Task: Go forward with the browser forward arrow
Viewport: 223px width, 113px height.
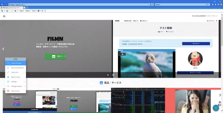Action: point(6,4)
